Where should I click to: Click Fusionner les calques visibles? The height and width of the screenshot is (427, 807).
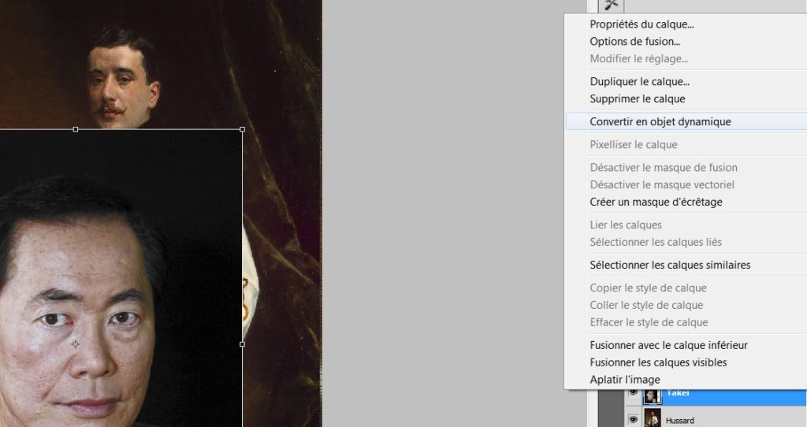658,362
